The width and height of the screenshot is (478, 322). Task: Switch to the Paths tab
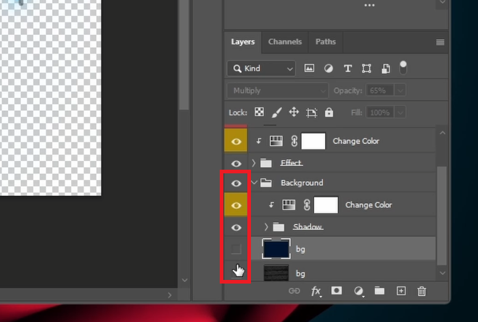tap(325, 42)
